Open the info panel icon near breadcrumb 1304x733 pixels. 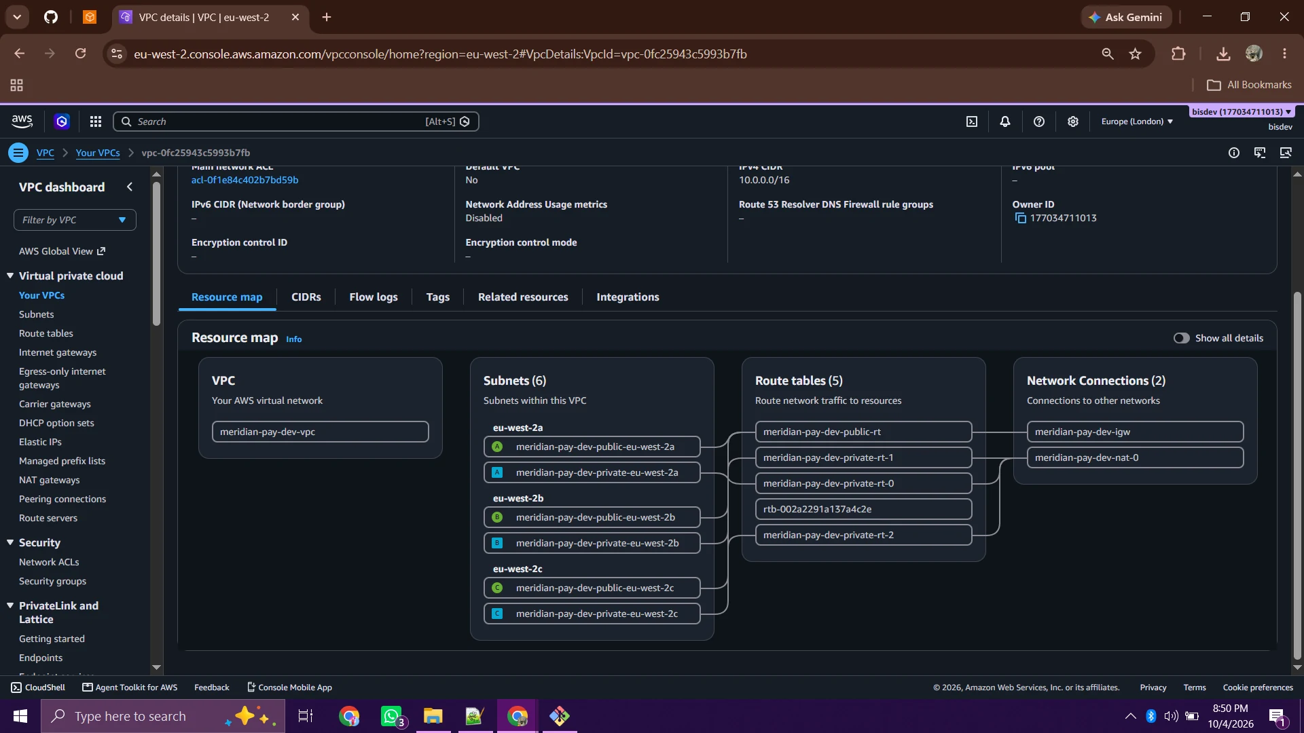1234,153
